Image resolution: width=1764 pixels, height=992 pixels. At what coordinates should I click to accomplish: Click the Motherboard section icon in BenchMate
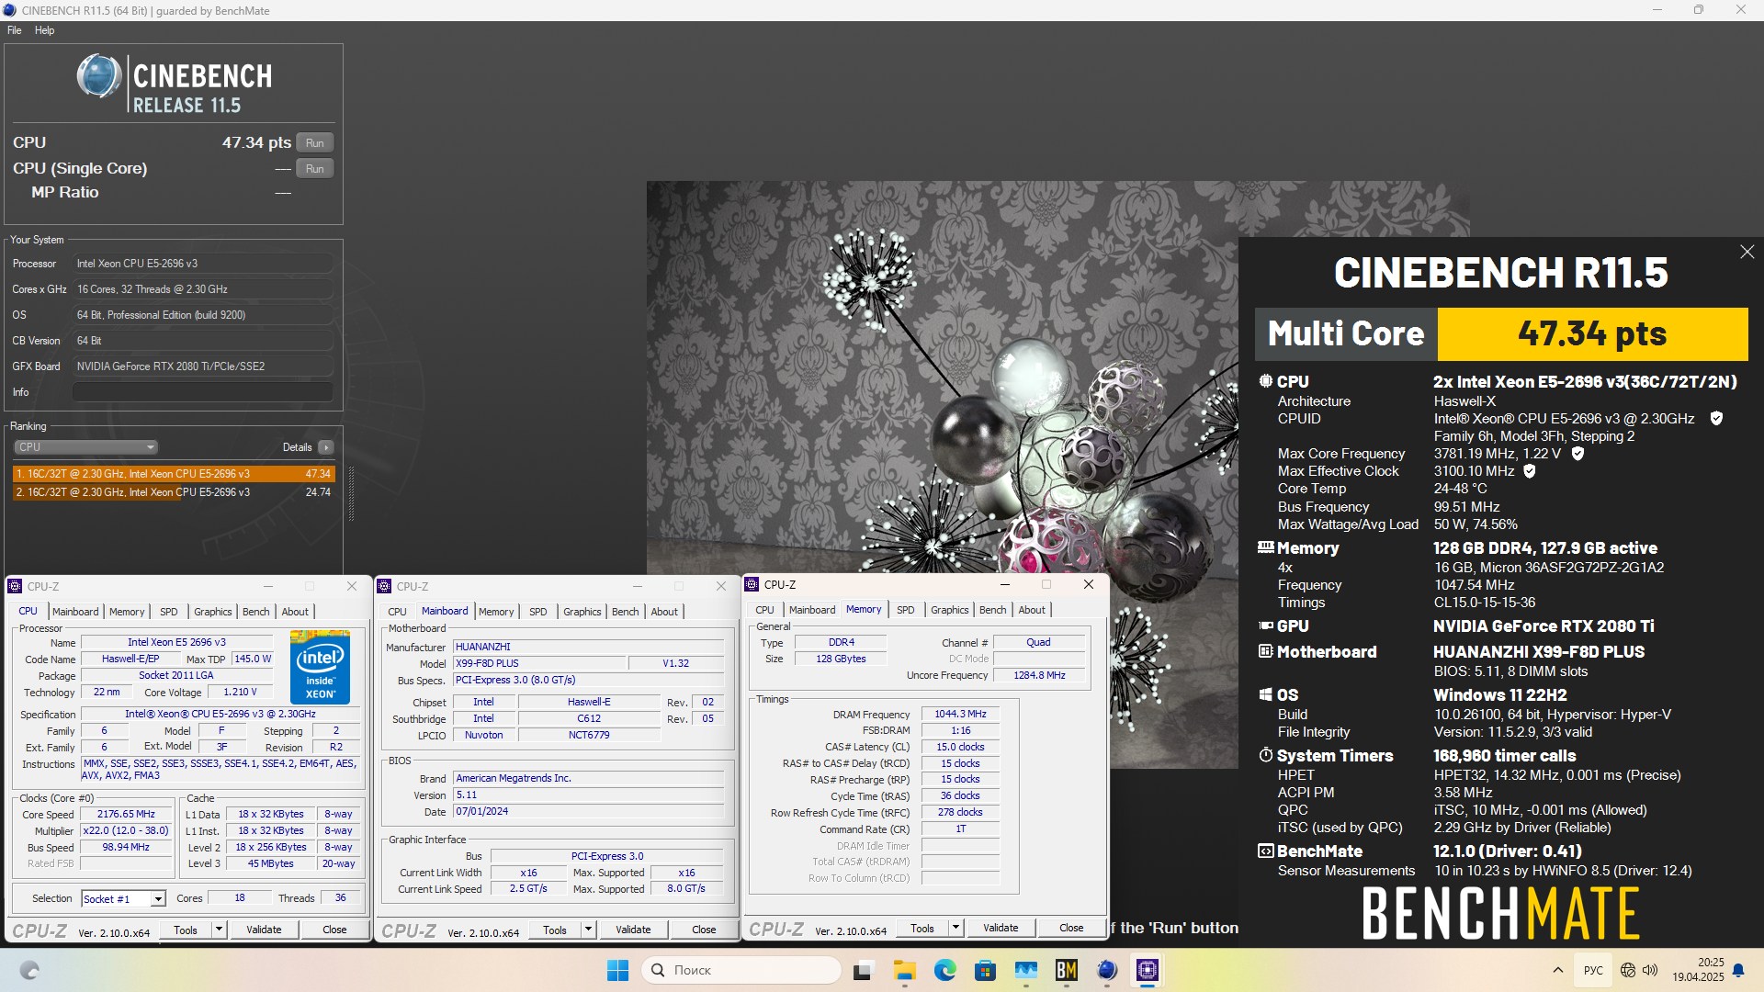(1265, 651)
